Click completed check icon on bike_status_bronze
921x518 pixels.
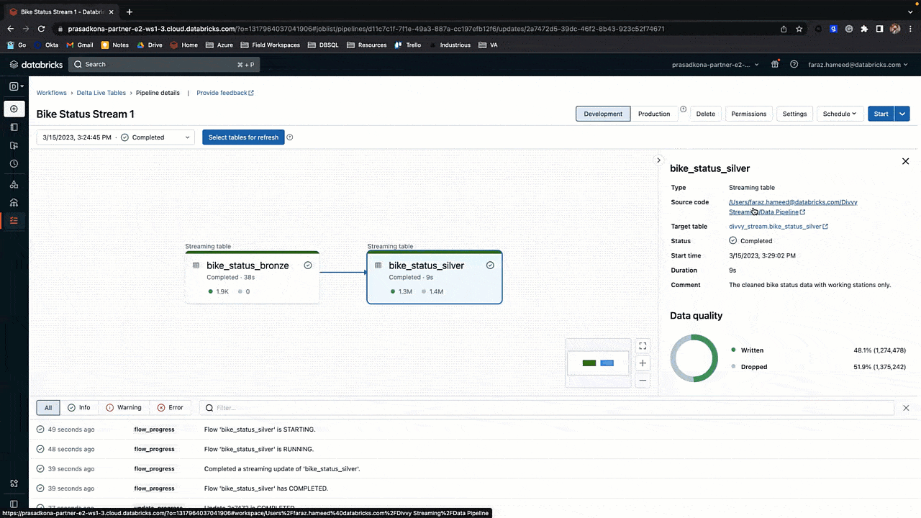[x=308, y=265]
